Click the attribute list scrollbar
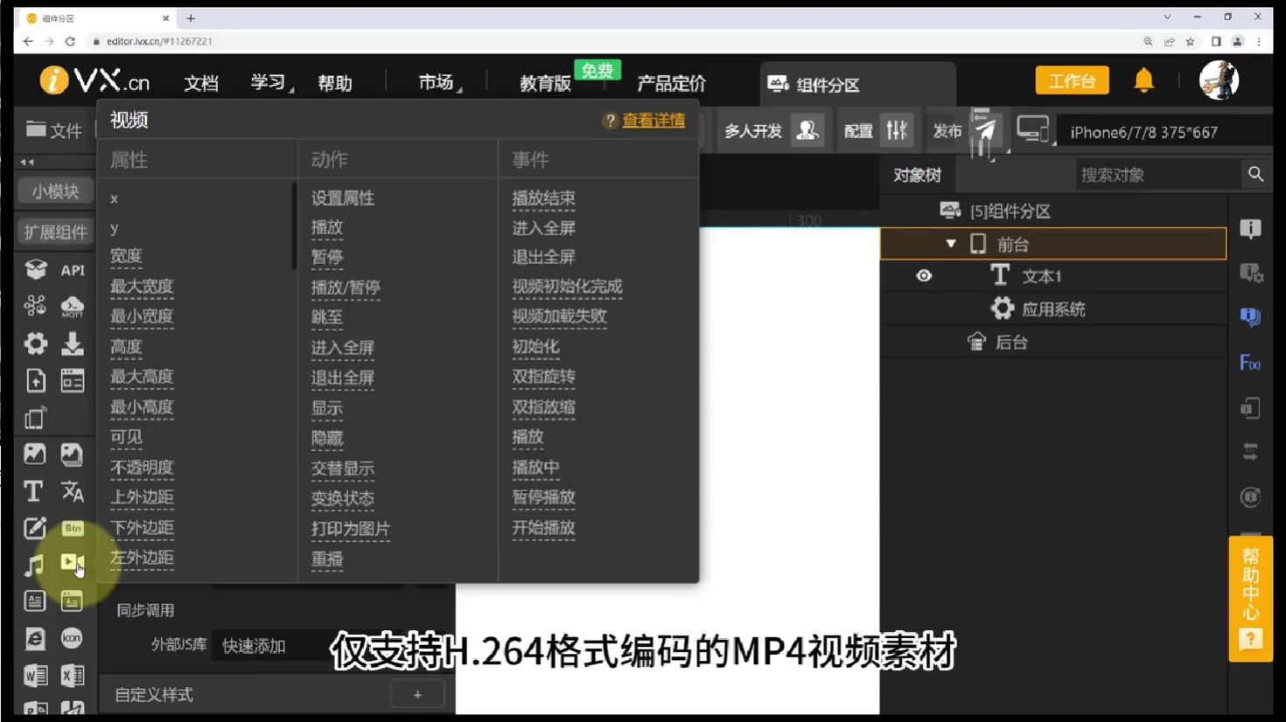 [x=294, y=226]
